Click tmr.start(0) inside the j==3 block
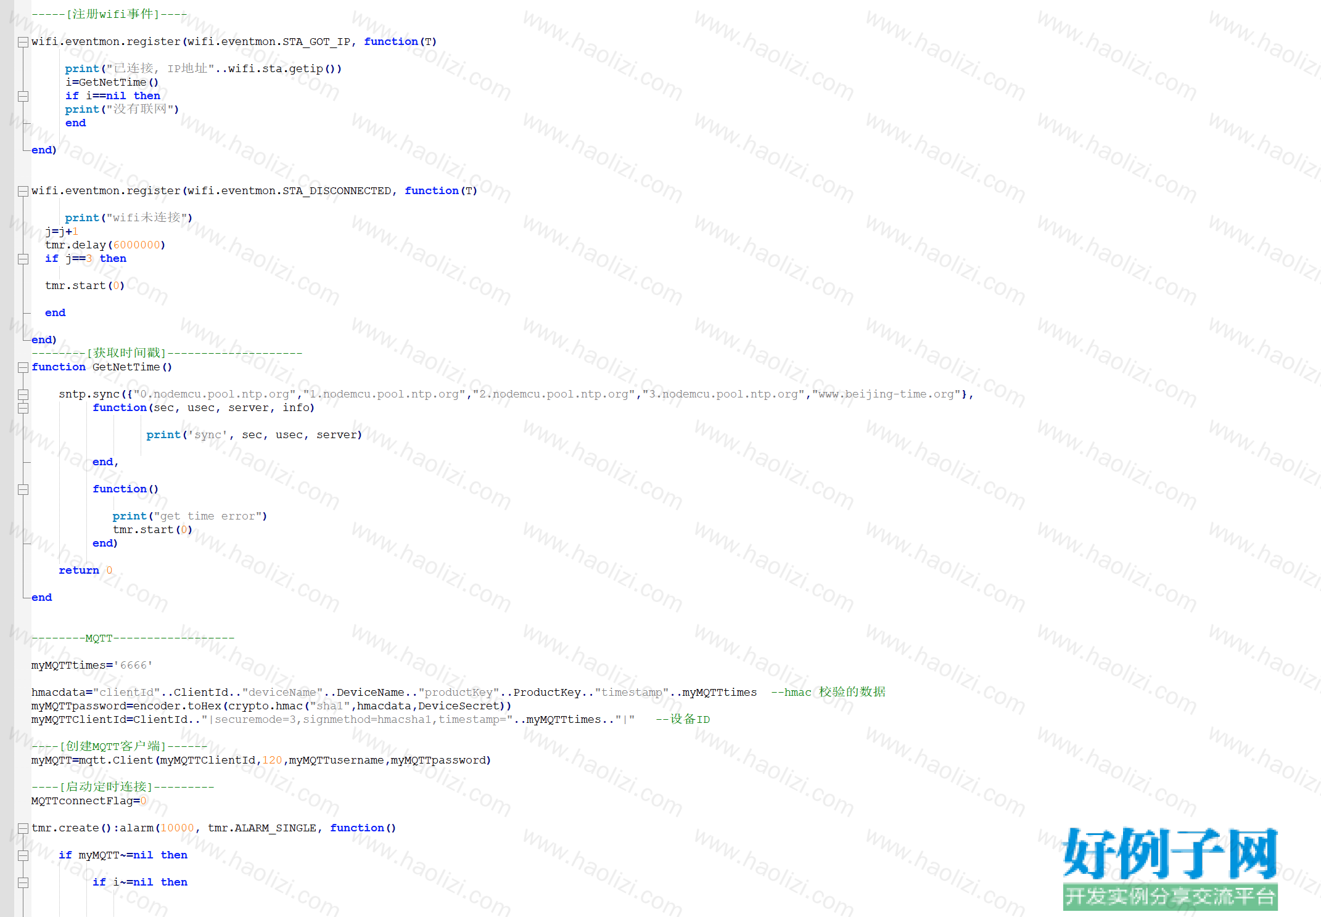The width and height of the screenshot is (1321, 917). [x=84, y=286]
